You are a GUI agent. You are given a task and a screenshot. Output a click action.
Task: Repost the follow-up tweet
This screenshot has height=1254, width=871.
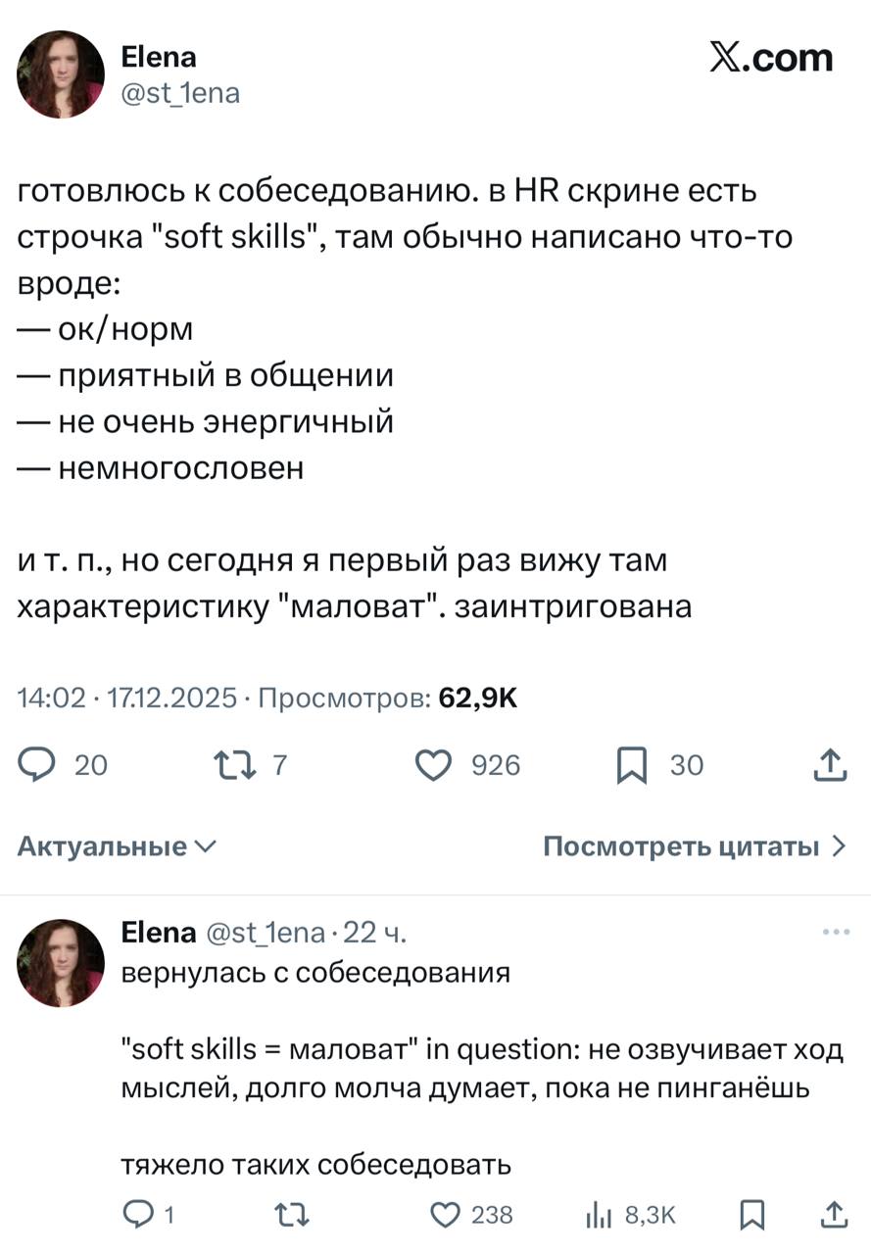pos(293,1215)
